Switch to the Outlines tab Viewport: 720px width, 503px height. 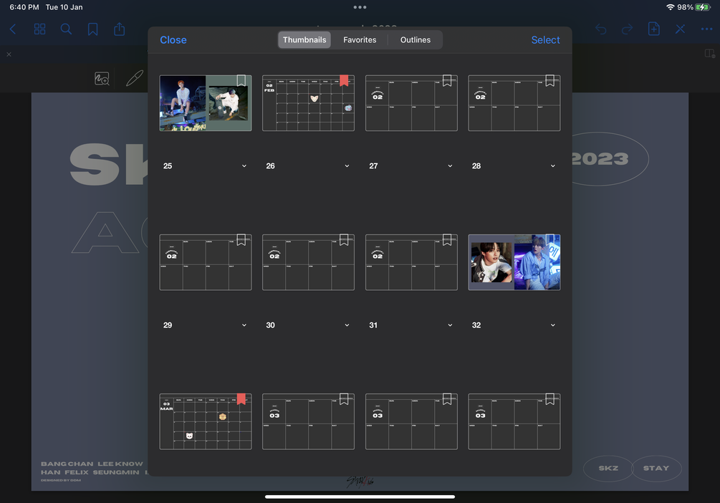coord(415,40)
